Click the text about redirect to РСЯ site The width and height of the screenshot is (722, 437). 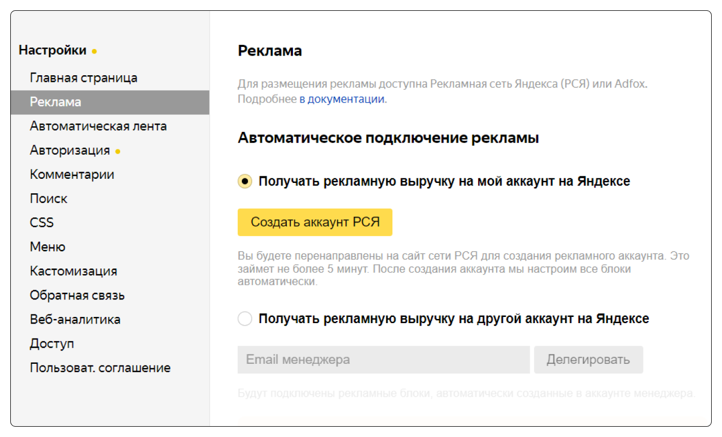463,269
